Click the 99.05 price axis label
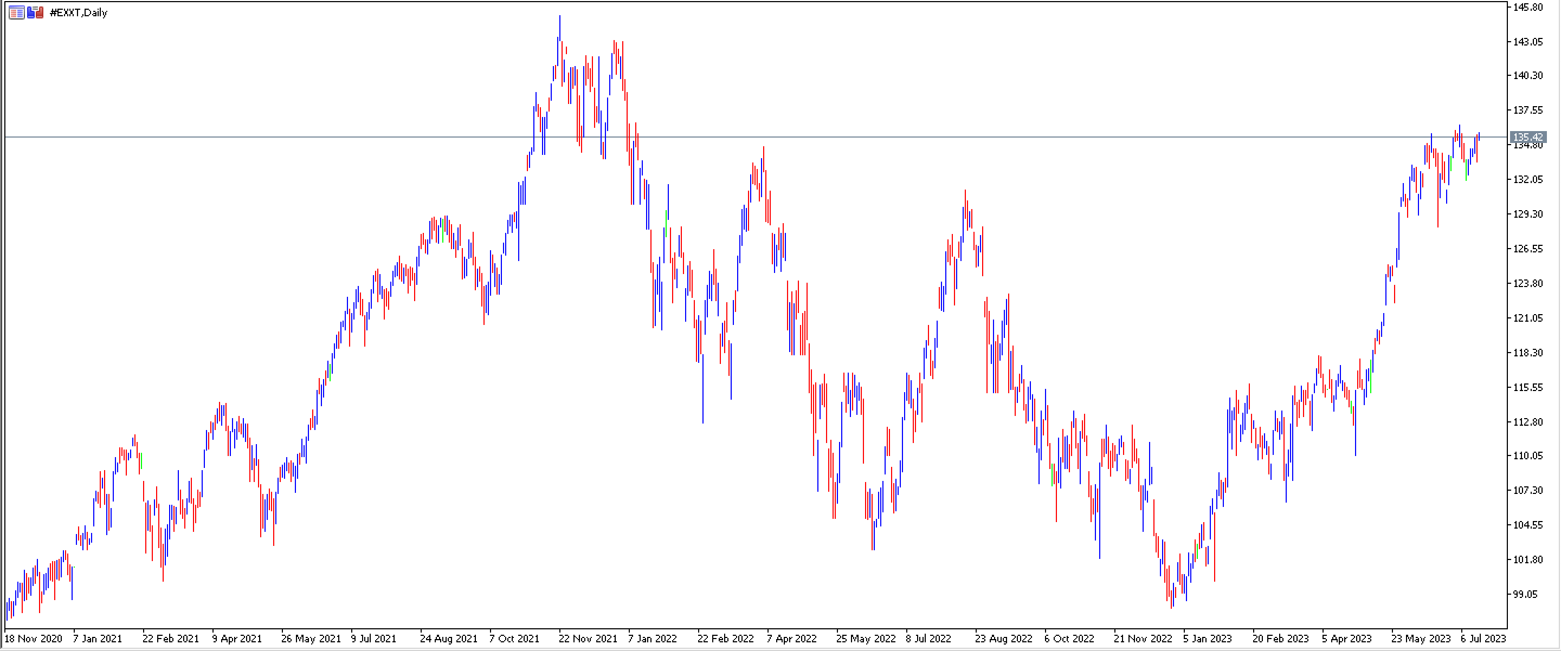The height and width of the screenshot is (651, 1561). tap(1526, 595)
